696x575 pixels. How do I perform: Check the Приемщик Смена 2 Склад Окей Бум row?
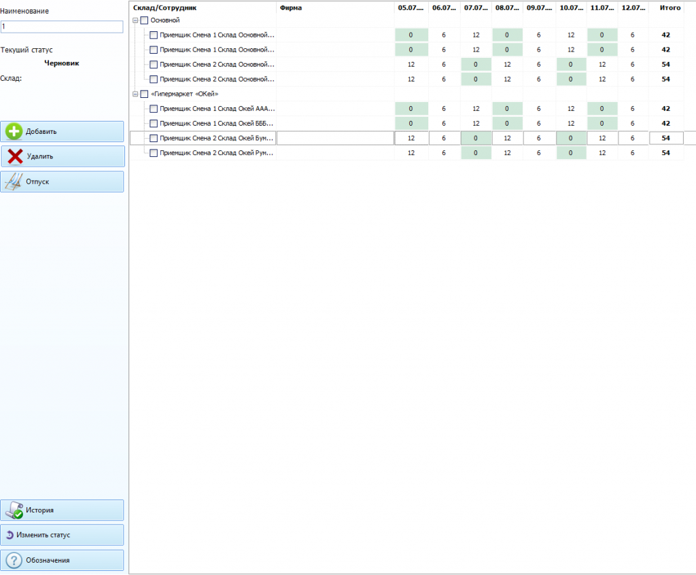point(154,138)
